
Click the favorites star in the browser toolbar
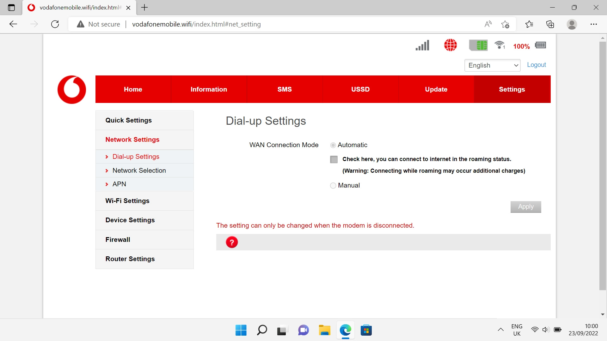point(505,24)
